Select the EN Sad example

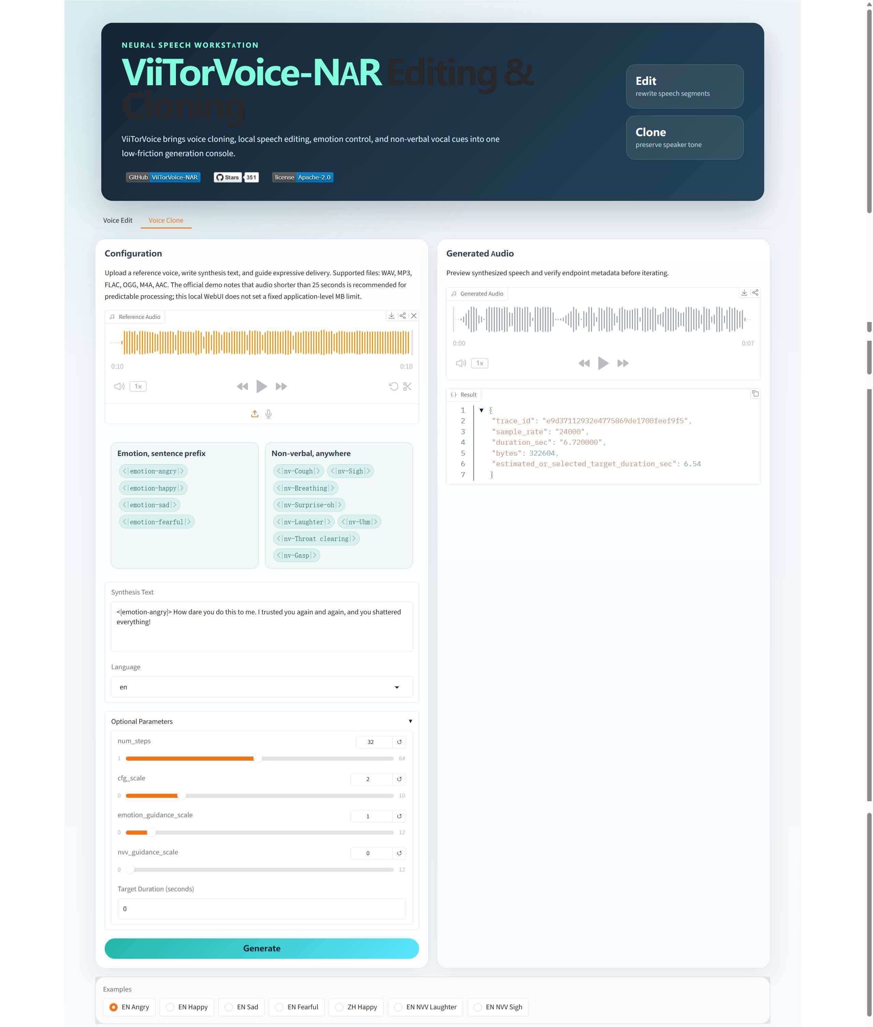point(241,1007)
